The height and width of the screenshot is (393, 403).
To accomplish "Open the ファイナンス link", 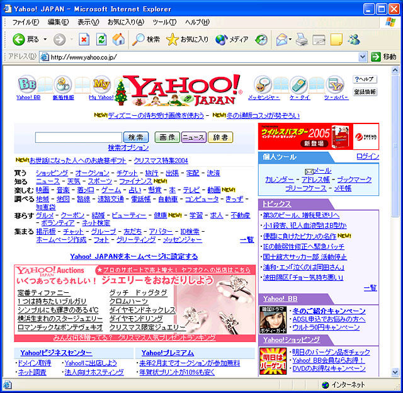I will [x=135, y=181].
